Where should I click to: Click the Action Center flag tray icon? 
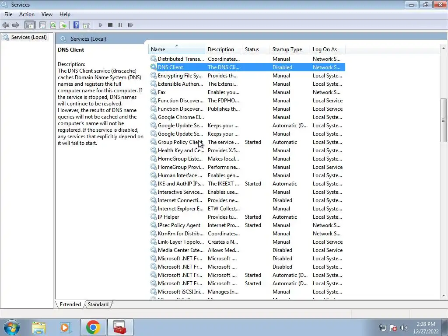pos(393,328)
